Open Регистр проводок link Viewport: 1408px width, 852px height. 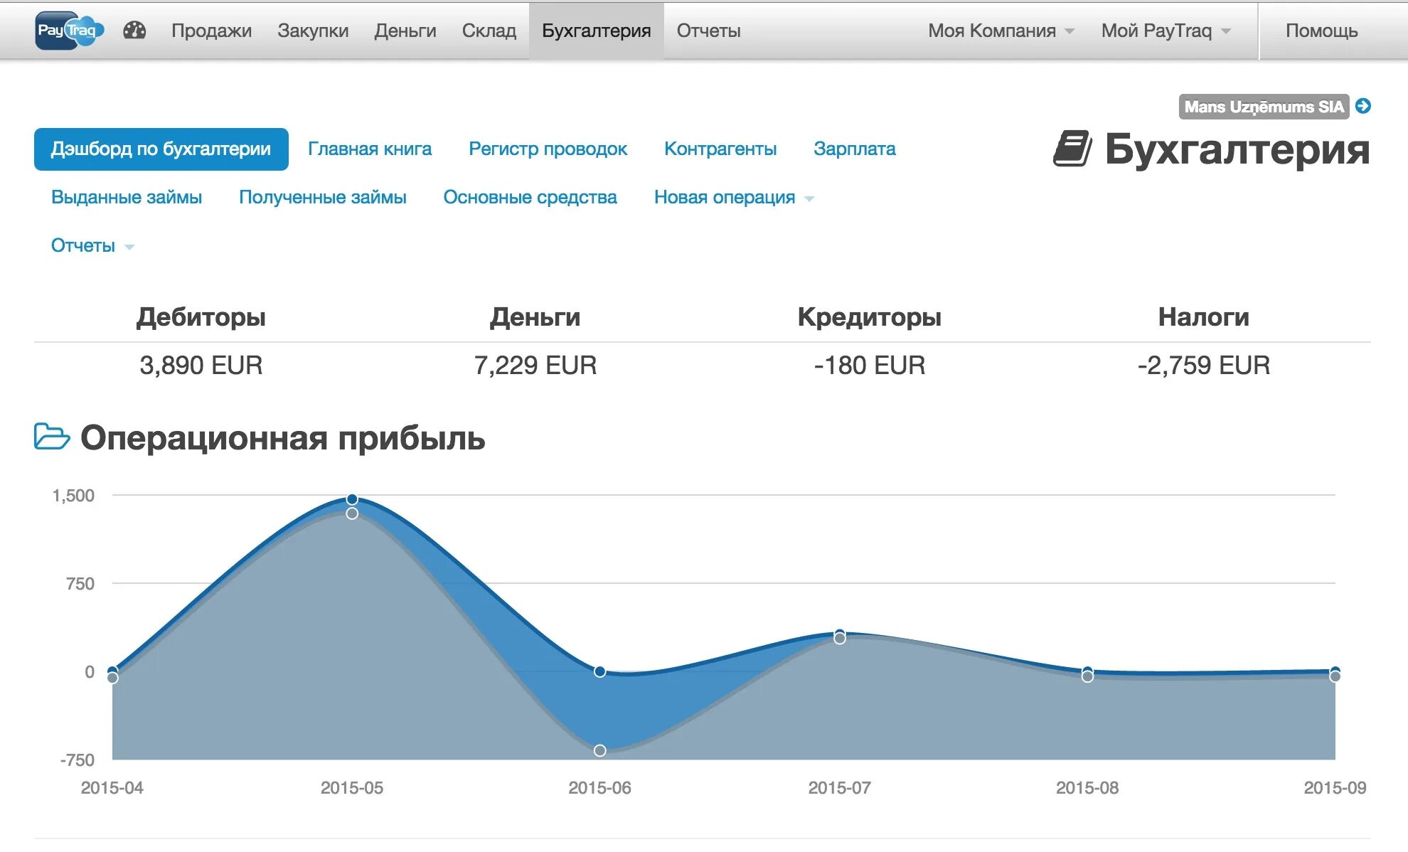[548, 149]
